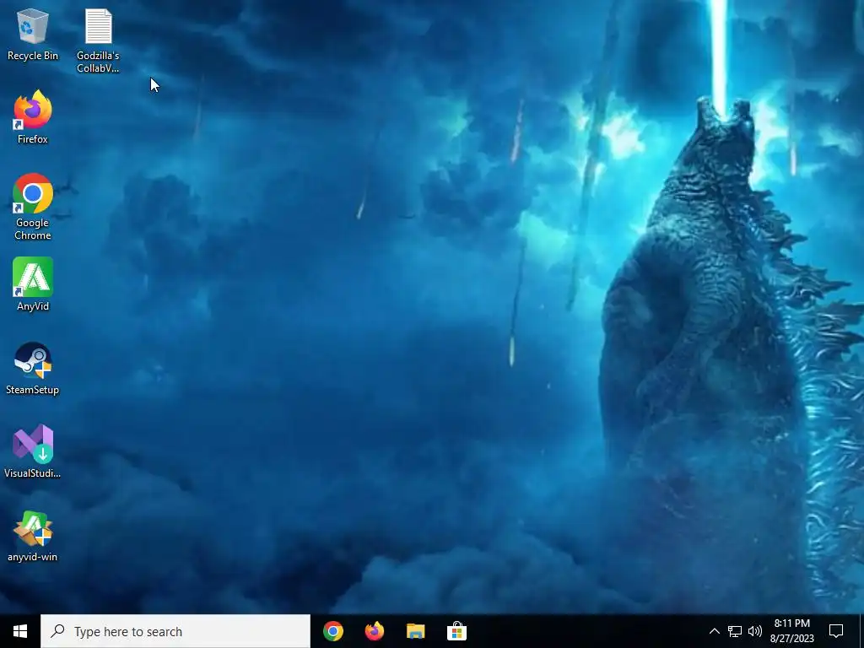
Task: Select the SteamSetup installer icon
Action: click(x=33, y=368)
